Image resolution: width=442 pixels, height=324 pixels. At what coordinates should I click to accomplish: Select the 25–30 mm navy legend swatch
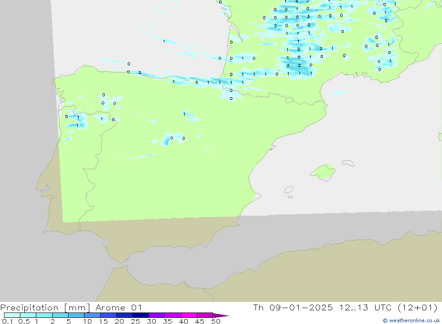point(141,315)
